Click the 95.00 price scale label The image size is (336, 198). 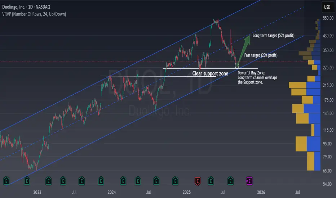[x=327, y=144]
